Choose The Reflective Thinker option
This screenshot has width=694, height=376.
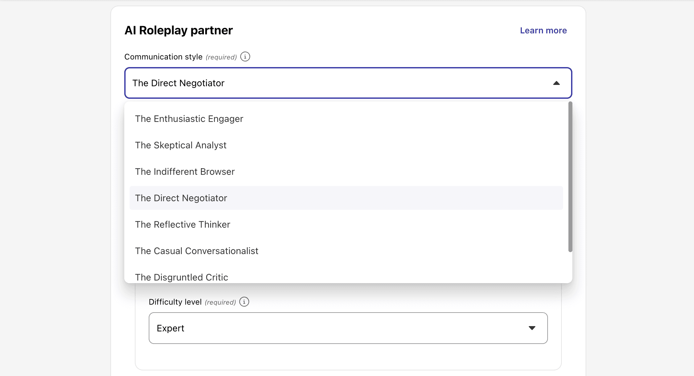(x=182, y=225)
